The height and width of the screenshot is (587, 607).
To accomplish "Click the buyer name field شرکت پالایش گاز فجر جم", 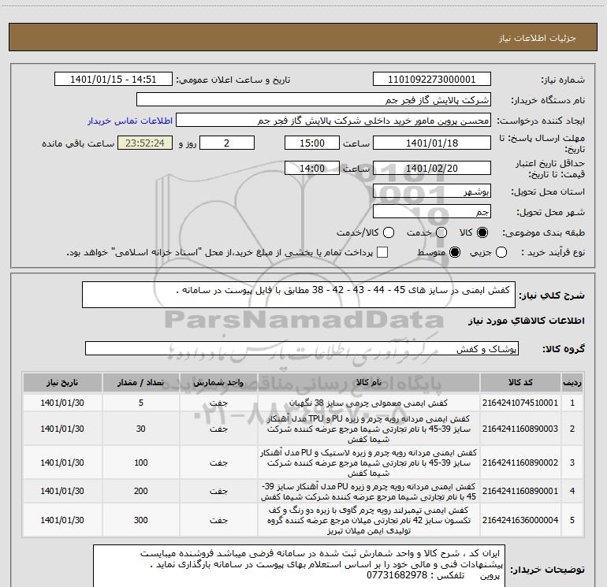I will 314,100.
